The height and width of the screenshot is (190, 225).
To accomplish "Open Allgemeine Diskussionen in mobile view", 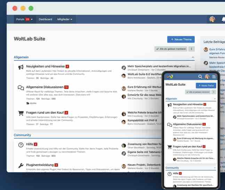I will [187, 124].
